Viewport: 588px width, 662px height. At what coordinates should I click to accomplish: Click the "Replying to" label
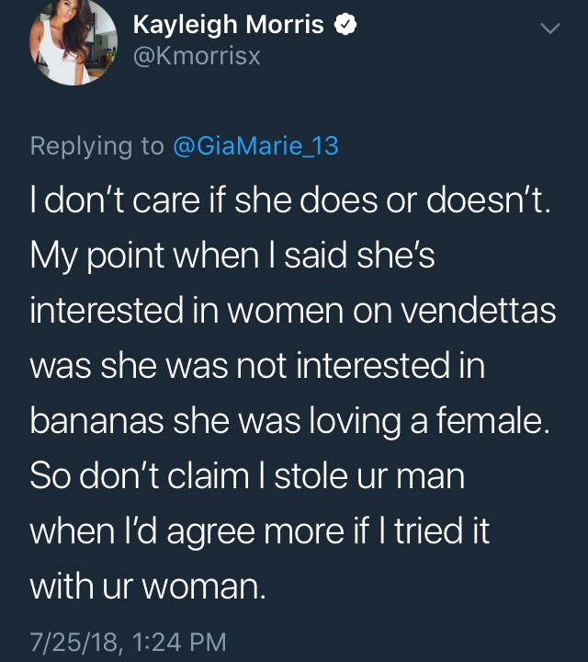97,146
